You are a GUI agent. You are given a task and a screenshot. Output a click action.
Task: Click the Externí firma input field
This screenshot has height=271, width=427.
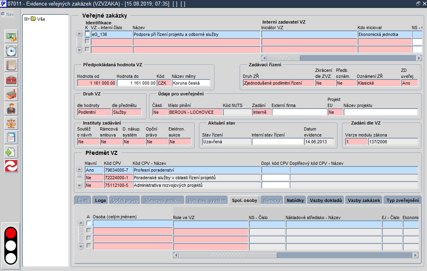[x=299, y=112]
